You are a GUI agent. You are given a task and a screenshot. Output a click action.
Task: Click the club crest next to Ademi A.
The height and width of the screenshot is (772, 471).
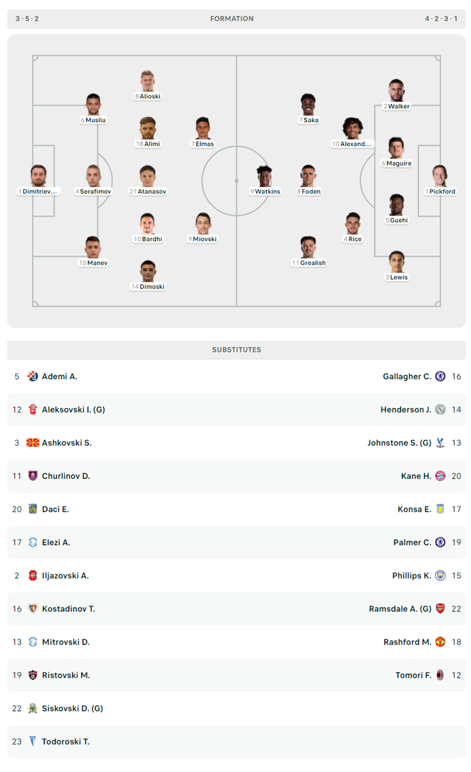[x=33, y=376]
